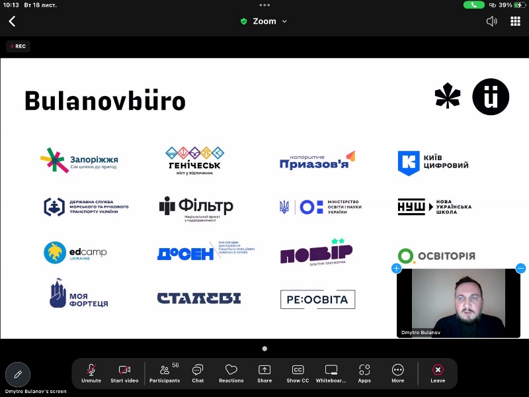Tap the Фільтр project logo

[196, 208]
